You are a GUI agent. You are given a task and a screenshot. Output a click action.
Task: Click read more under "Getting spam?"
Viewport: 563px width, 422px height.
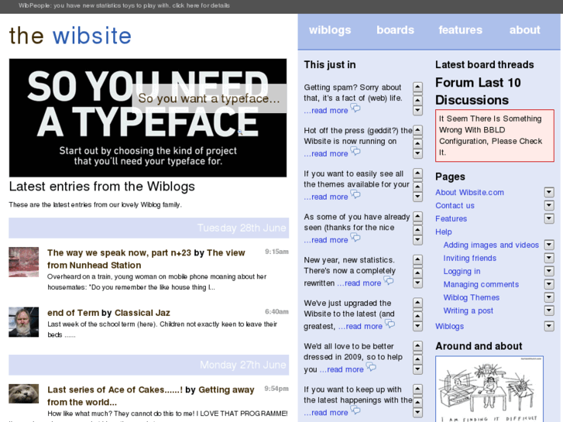click(326, 111)
